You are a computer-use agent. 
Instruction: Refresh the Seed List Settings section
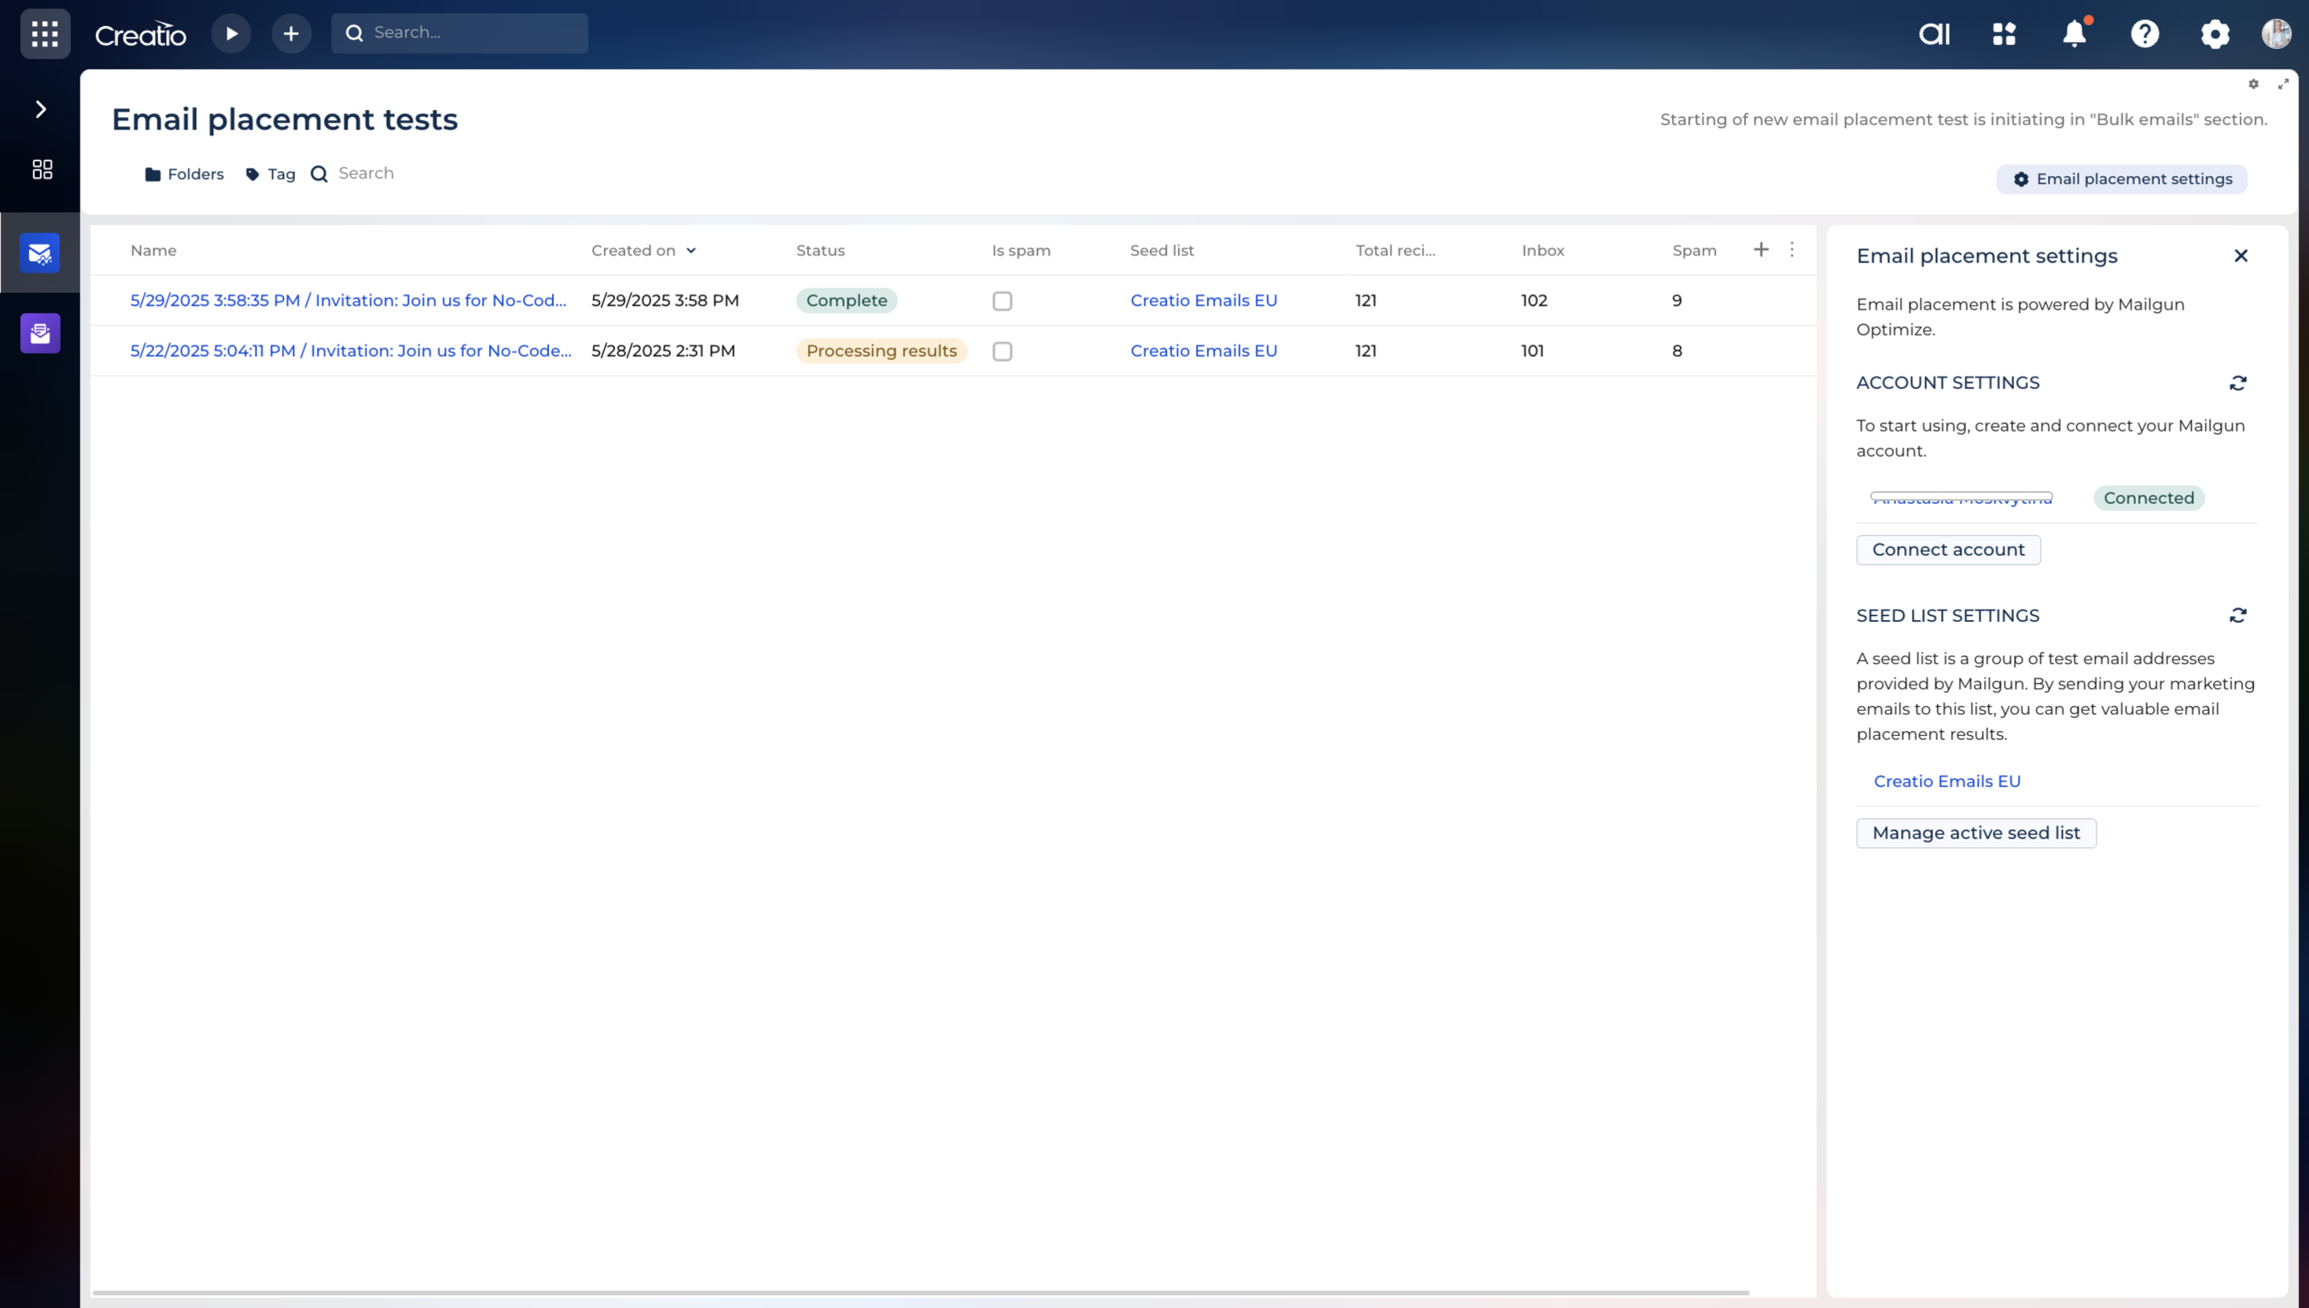tap(2238, 615)
